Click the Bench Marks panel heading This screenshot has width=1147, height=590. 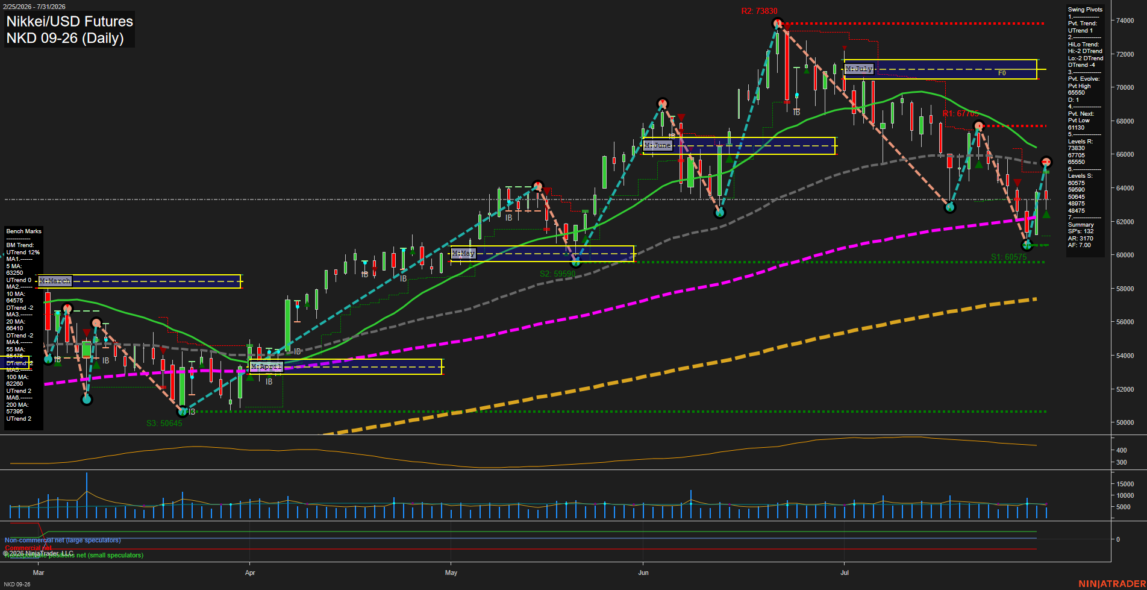(x=23, y=231)
